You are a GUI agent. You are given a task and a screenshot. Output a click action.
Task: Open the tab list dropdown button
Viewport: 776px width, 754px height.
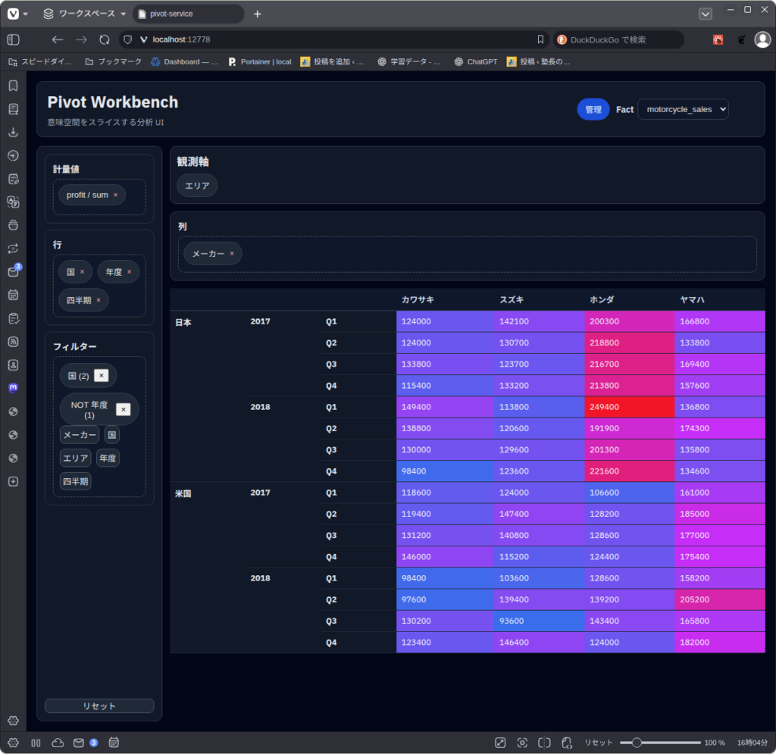[705, 14]
